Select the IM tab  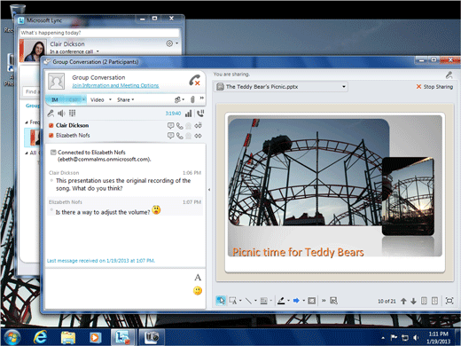(x=55, y=99)
